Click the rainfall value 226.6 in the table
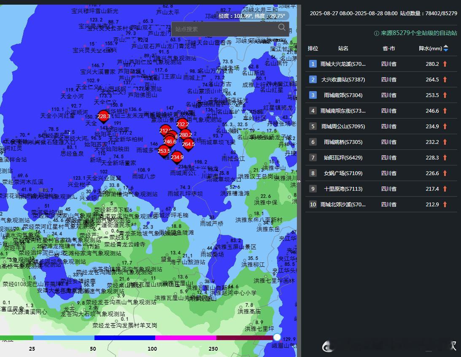Viewport: 461px width, 357px height. coord(432,173)
